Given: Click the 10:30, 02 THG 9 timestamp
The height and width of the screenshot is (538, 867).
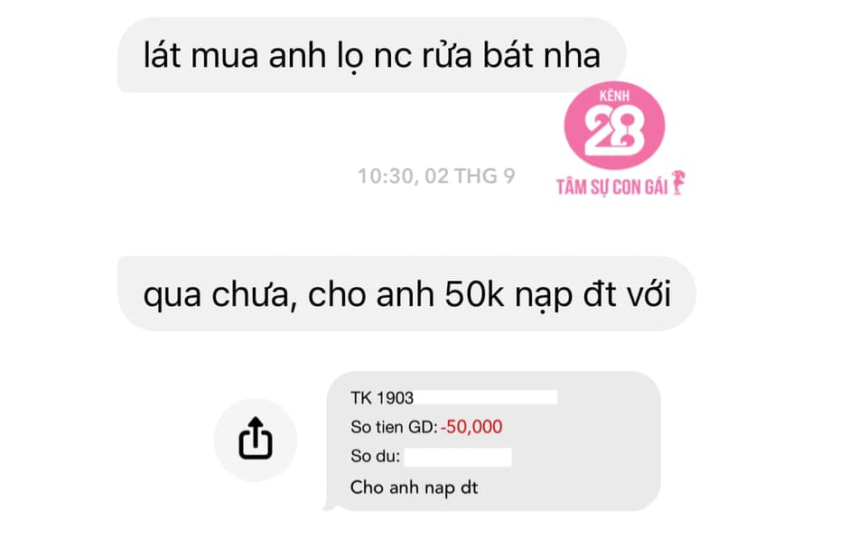Looking at the screenshot, I should tap(436, 176).
